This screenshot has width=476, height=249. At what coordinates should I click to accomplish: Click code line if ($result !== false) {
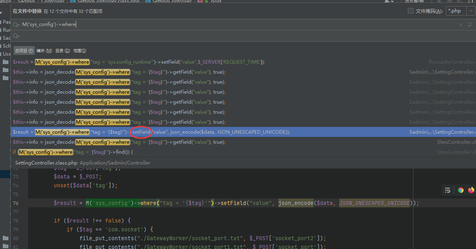point(92,221)
